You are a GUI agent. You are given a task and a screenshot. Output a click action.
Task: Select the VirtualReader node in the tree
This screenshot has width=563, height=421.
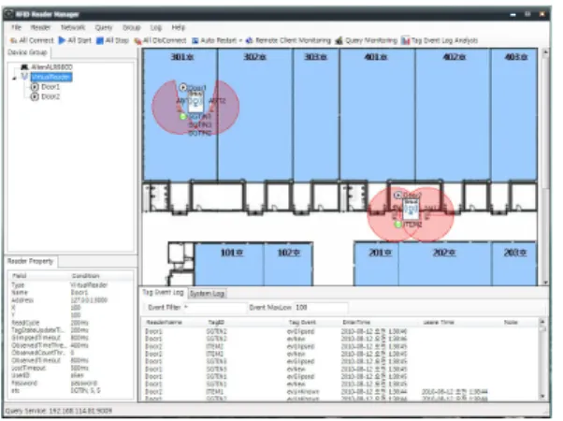pyautogui.click(x=51, y=77)
